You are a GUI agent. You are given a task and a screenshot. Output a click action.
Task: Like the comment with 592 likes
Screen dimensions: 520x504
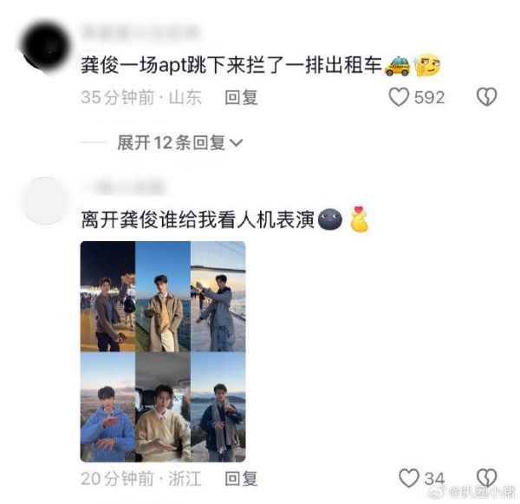click(x=399, y=98)
